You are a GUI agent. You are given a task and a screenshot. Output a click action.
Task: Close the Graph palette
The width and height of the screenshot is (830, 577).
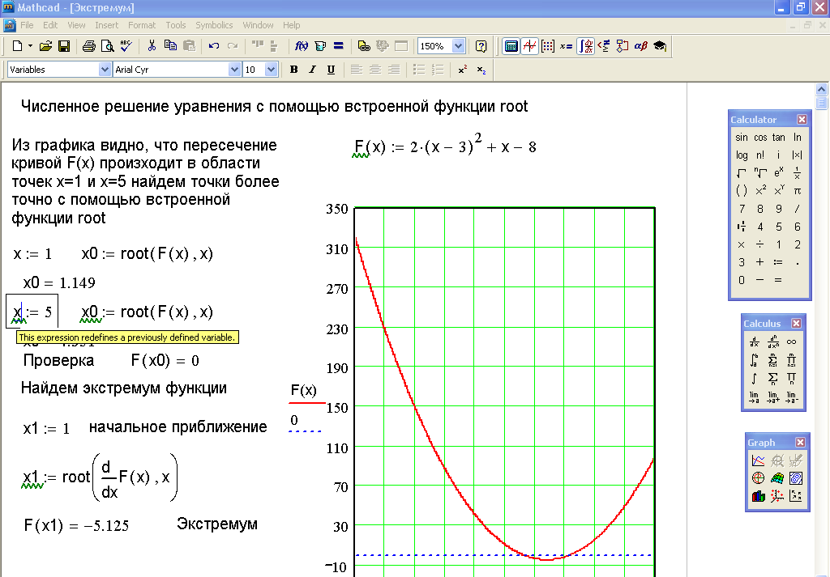(x=800, y=443)
